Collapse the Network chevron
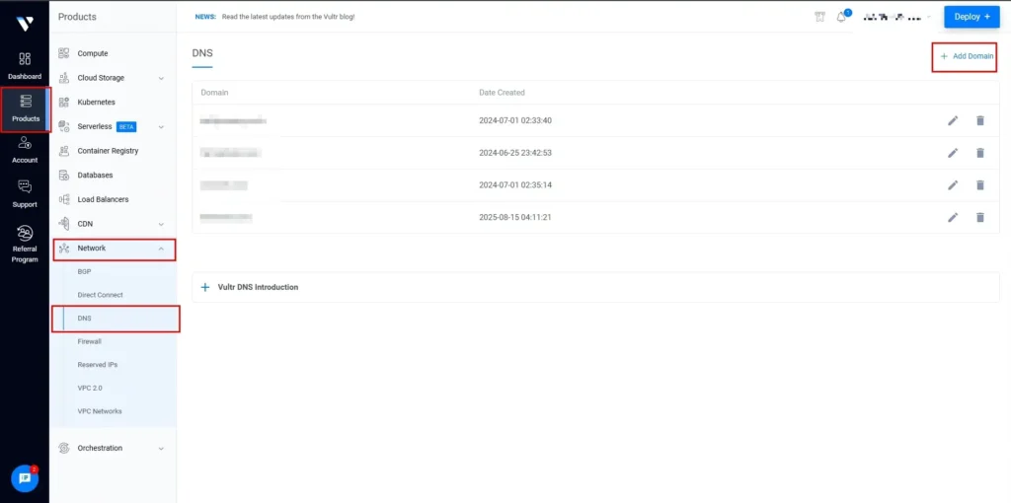This screenshot has width=1011, height=503. (161, 249)
